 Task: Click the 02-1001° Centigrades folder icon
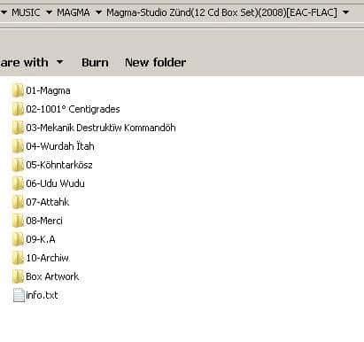(18, 109)
